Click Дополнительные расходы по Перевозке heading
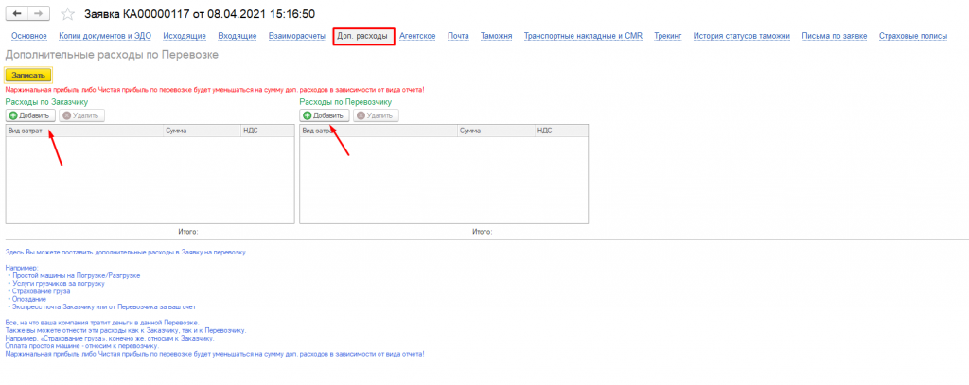 tap(112, 54)
